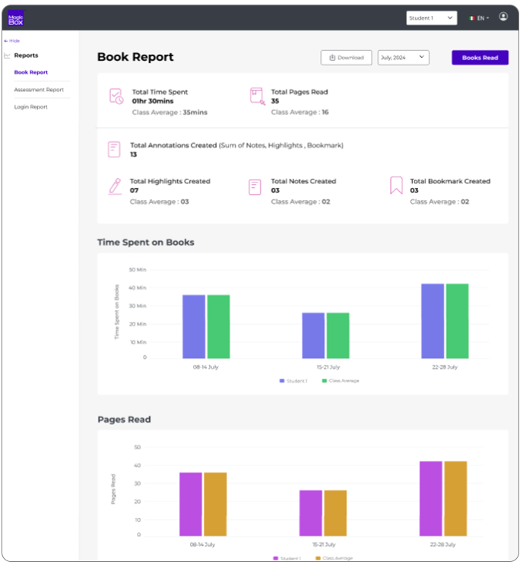Click the Total Annotations Created icon
This screenshot has height=565, width=520.
(x=114, y=149)
